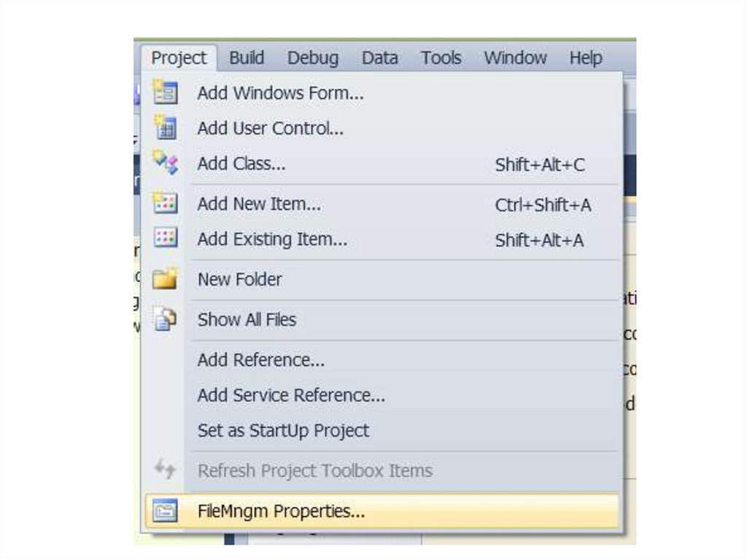Click the New Folder icon
Screen dimensions: 747x559
click(165, 279)
